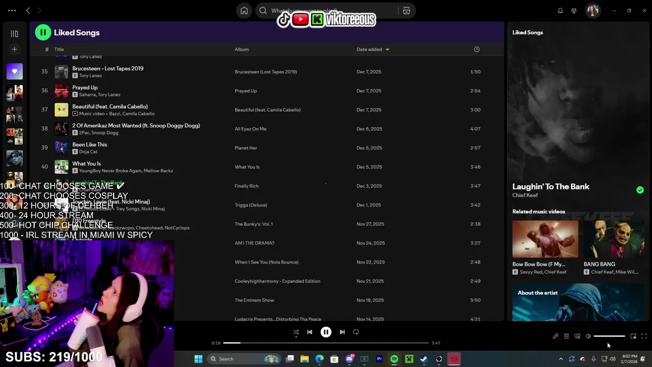The width and height of the screenshot is (652, 367).
Task: Open Planet Her album link
Action: click(246, 148)
